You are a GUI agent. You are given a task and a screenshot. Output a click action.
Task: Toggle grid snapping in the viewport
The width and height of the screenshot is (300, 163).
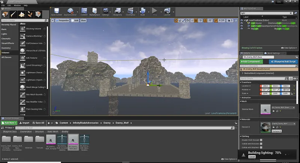point(196,21)
